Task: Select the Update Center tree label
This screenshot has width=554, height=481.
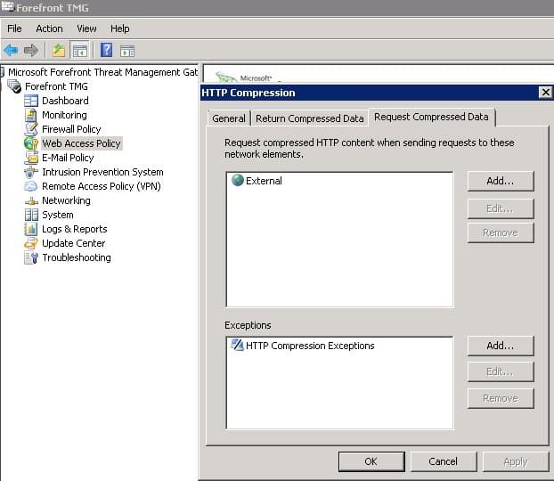Action: (74, 243)
